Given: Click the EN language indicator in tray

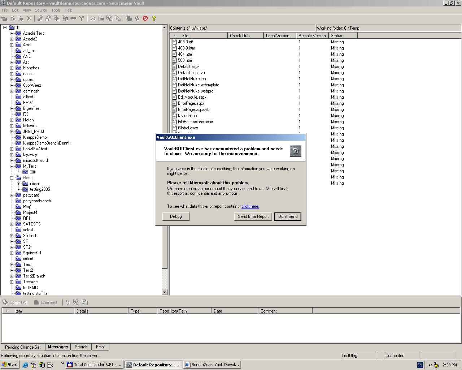Looking at the screenshot, I should pyautogui.click(x=420, y=365).
